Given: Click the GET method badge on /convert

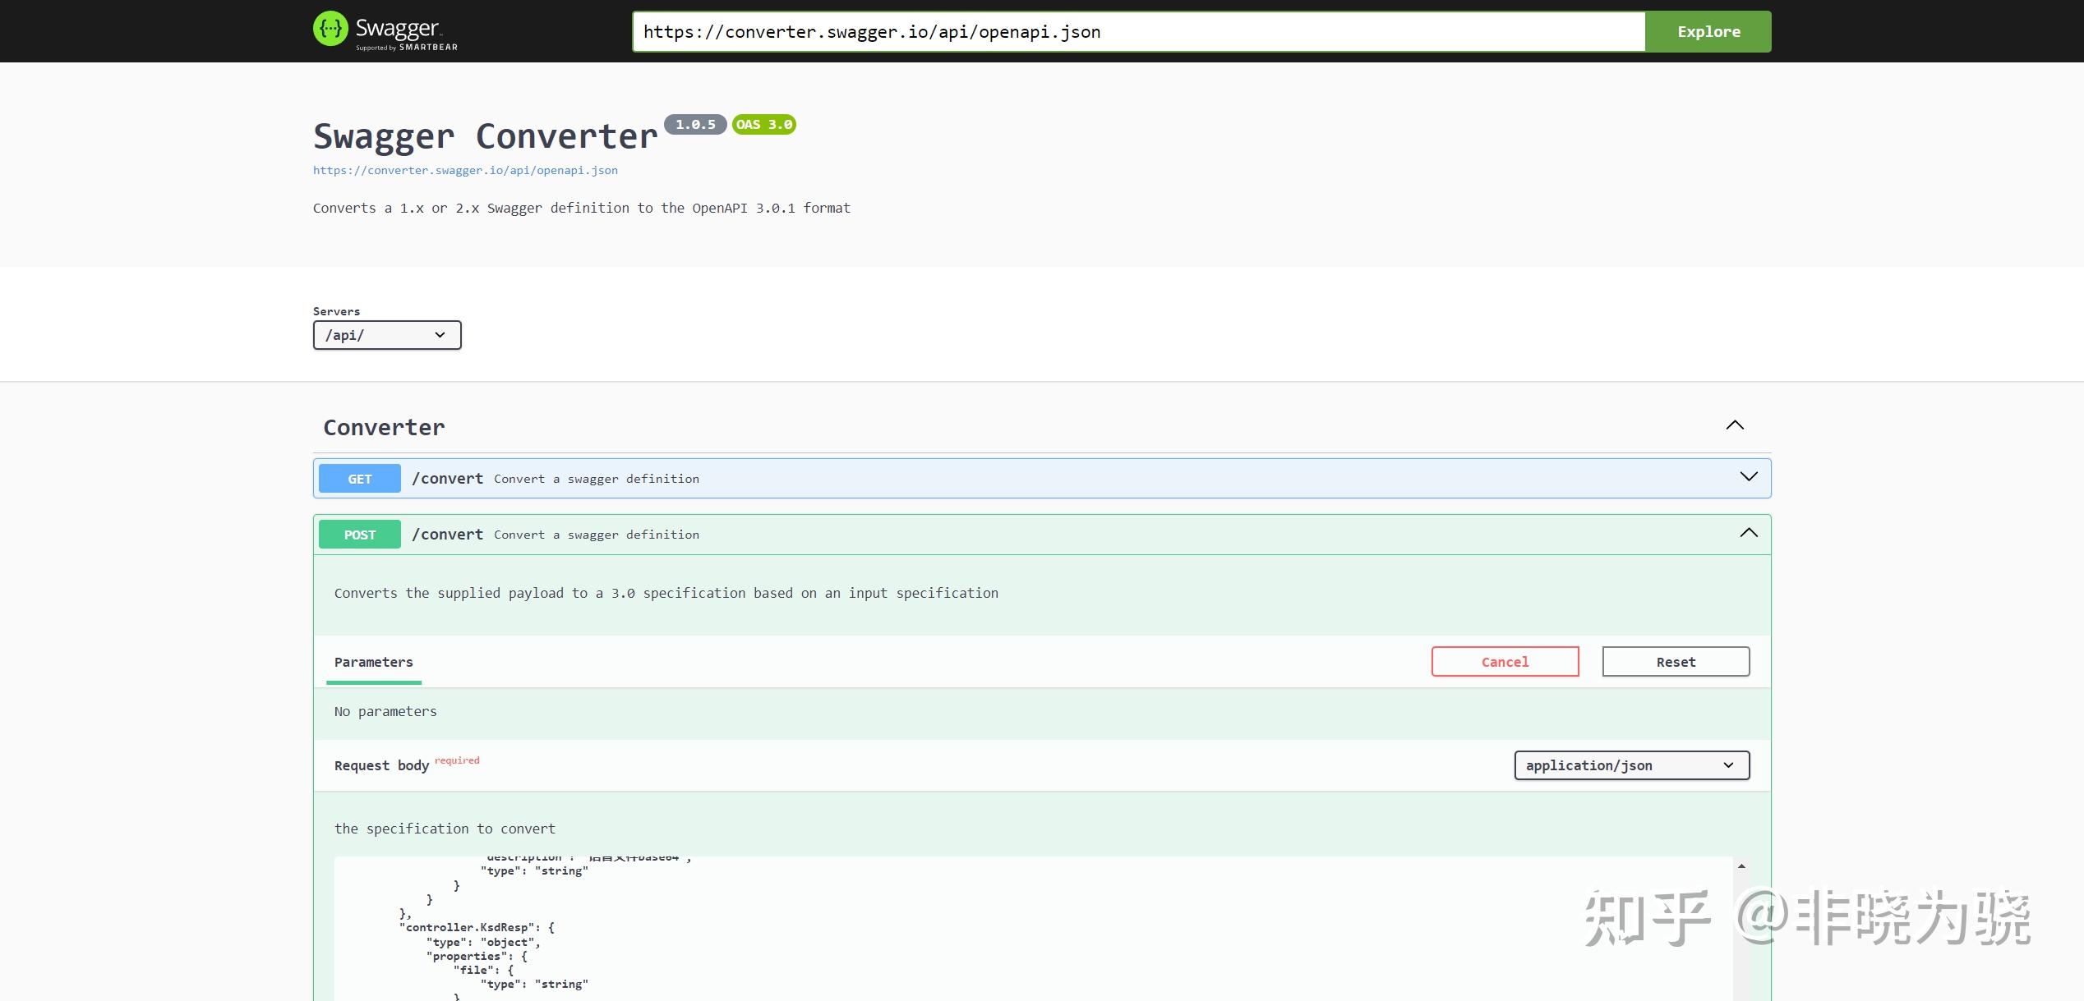Looking at the screenshot, I should tap(359, 478).
